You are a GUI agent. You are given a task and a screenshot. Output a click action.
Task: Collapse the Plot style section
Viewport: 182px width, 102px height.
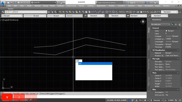178,59
